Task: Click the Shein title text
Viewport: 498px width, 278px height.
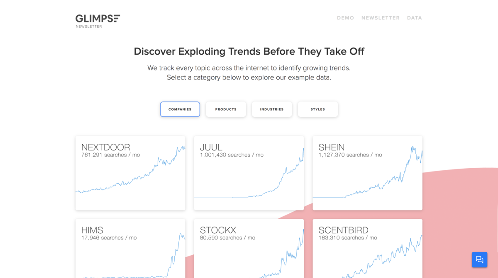Action: coord(332,147)
